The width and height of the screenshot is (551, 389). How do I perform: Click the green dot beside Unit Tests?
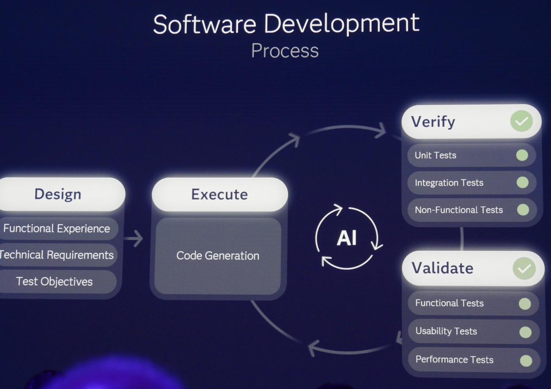click(x=522, y=155)
